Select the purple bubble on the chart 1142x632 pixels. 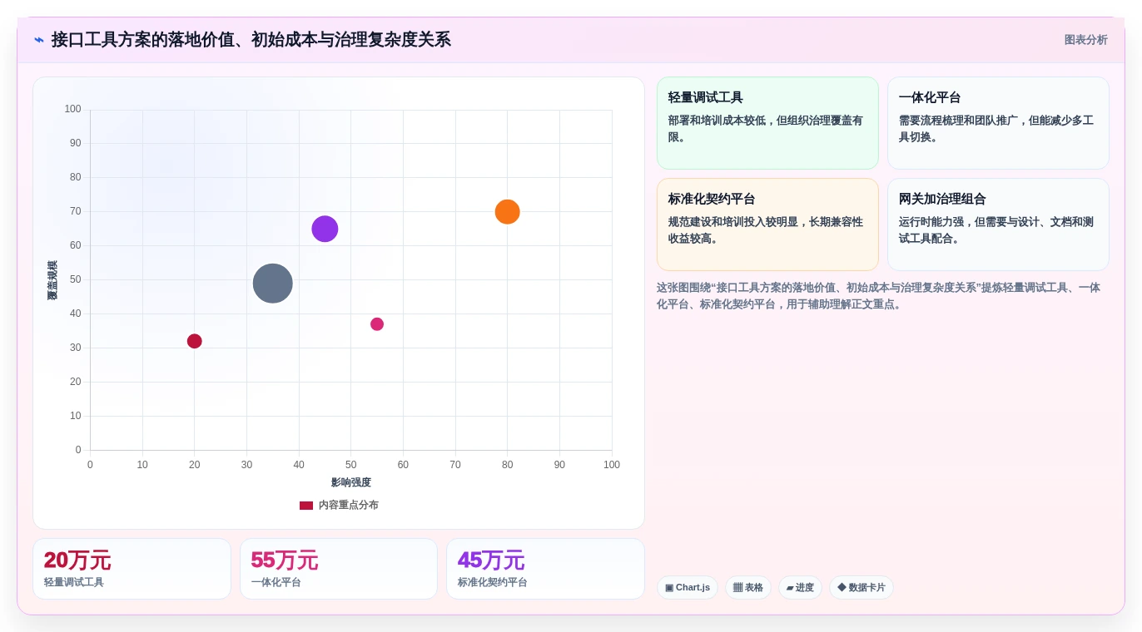(x=325, y=229)
